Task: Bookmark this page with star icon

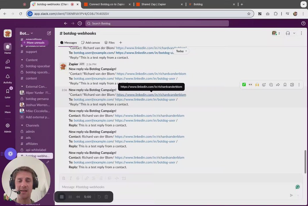Action: point(249,14)
